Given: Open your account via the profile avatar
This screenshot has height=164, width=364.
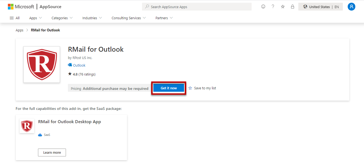Looking at the screenshot, I should (352, 6).
